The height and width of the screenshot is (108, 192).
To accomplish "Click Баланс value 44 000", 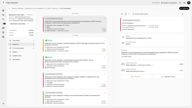I will pyautogui.click(x=31, y=35).
